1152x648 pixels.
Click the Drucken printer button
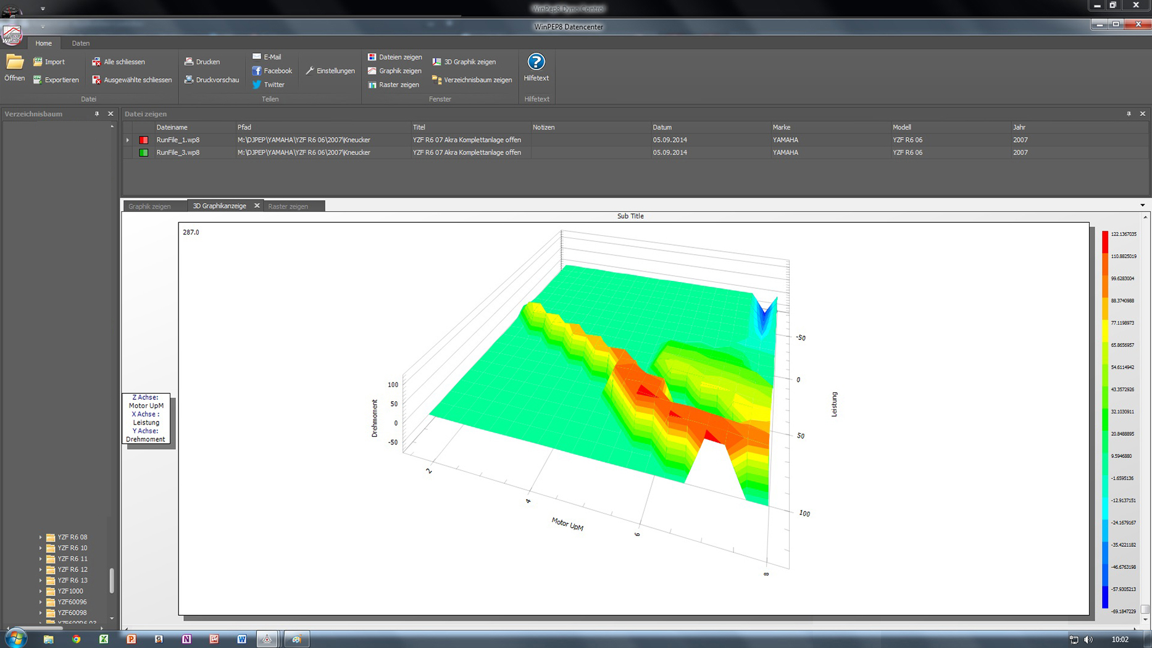(202, 62)
